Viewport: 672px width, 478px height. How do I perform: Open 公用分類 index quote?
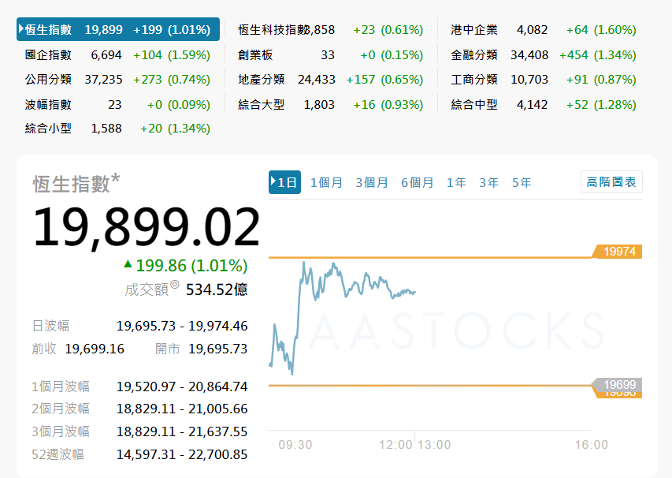[x=49, y=80]
